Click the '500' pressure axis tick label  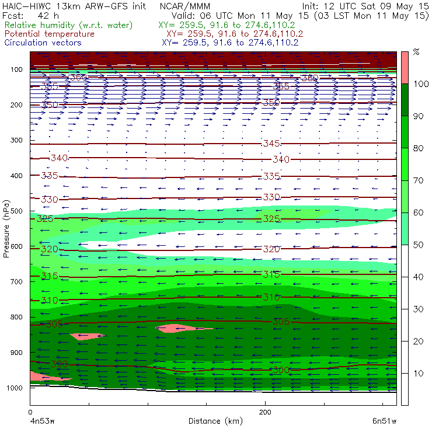point(16,211)
